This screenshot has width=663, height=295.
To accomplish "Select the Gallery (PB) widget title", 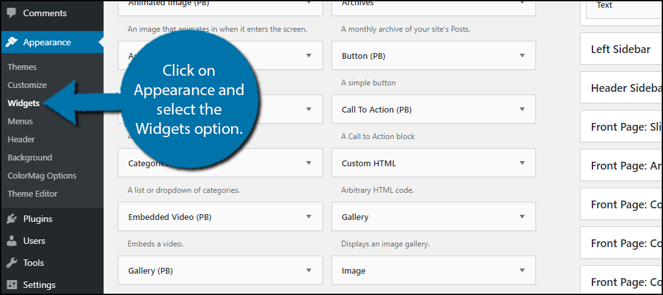I will 150,271.
